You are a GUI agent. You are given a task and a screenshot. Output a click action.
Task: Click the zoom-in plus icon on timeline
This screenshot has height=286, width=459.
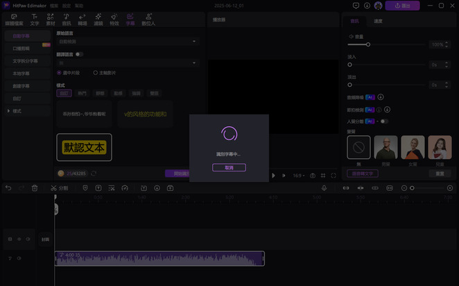coord(450,188)
